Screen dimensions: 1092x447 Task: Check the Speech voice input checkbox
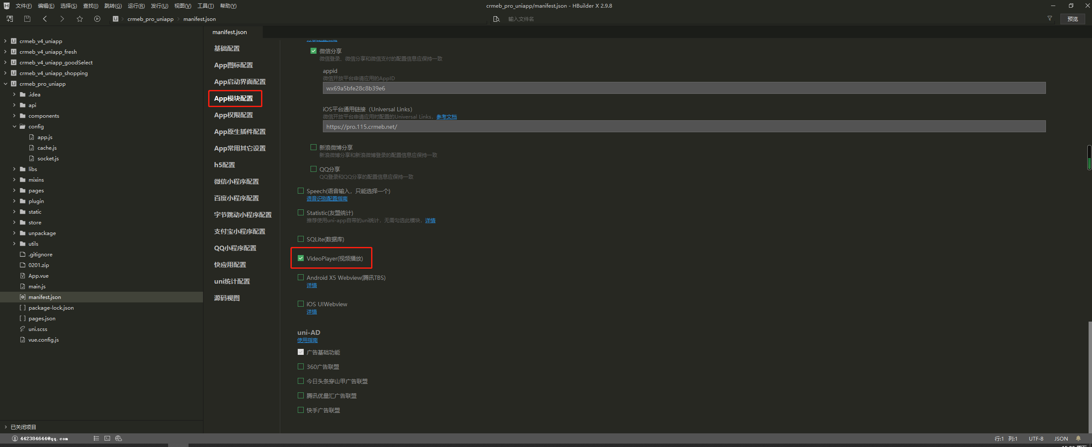301,191
